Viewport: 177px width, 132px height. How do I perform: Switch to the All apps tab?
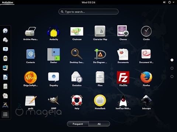99,124
